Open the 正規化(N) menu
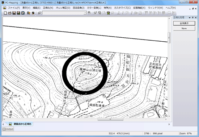Screen dimensions: 199x137 click(x=48, y=8)
